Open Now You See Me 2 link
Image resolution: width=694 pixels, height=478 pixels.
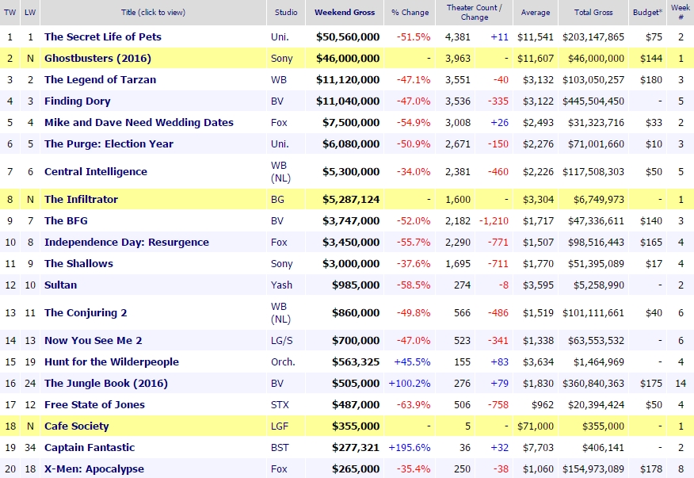[x=93, y=341]
